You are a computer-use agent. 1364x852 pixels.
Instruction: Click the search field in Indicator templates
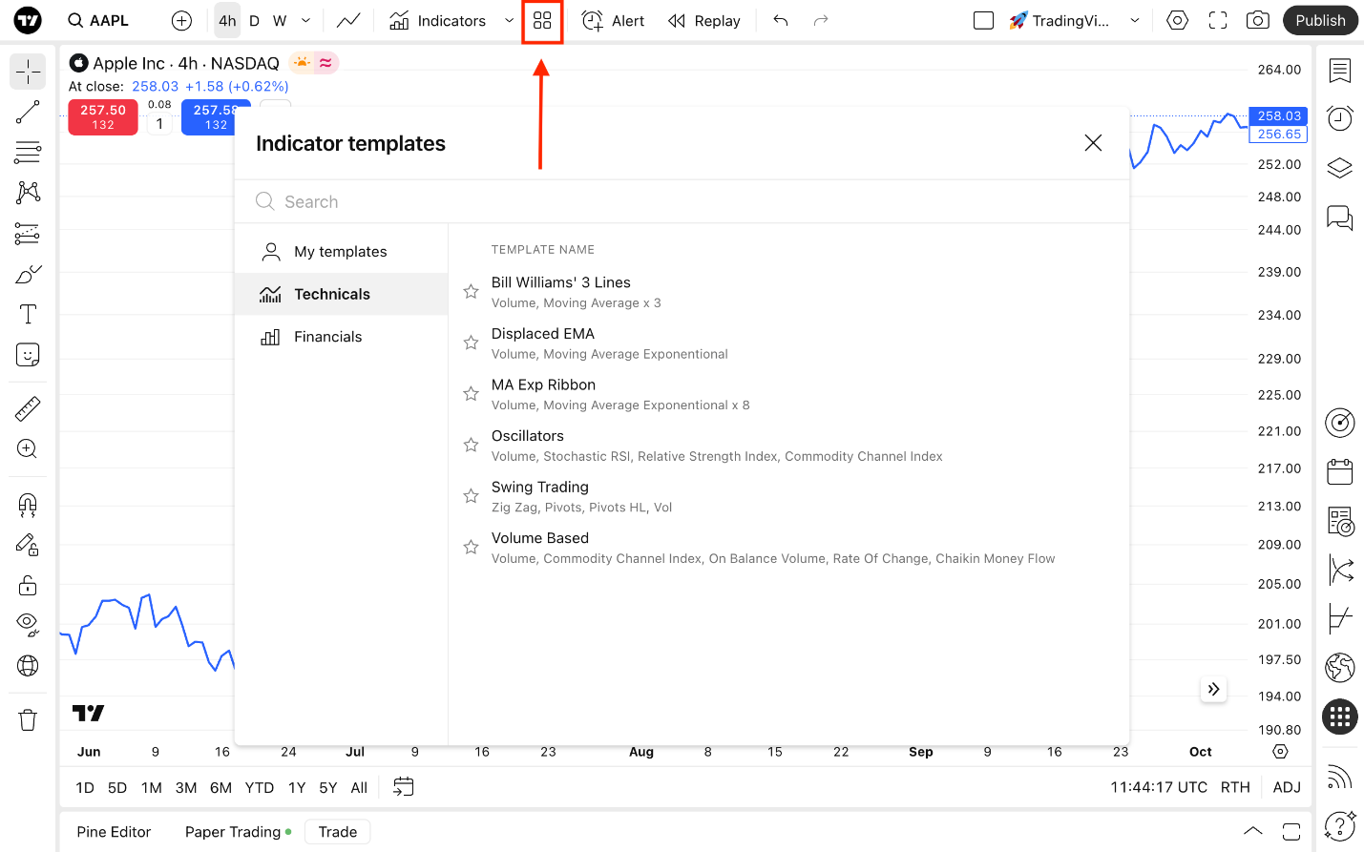pyautogui.click(x=682, y=201)
